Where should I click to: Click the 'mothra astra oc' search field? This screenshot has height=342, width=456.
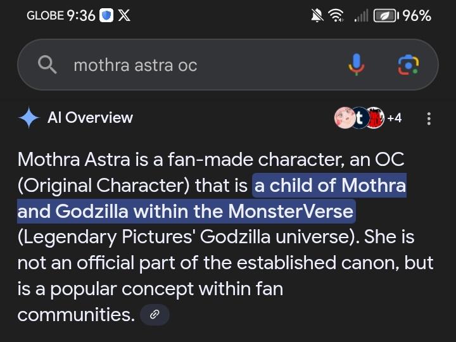tap(190, 65)
